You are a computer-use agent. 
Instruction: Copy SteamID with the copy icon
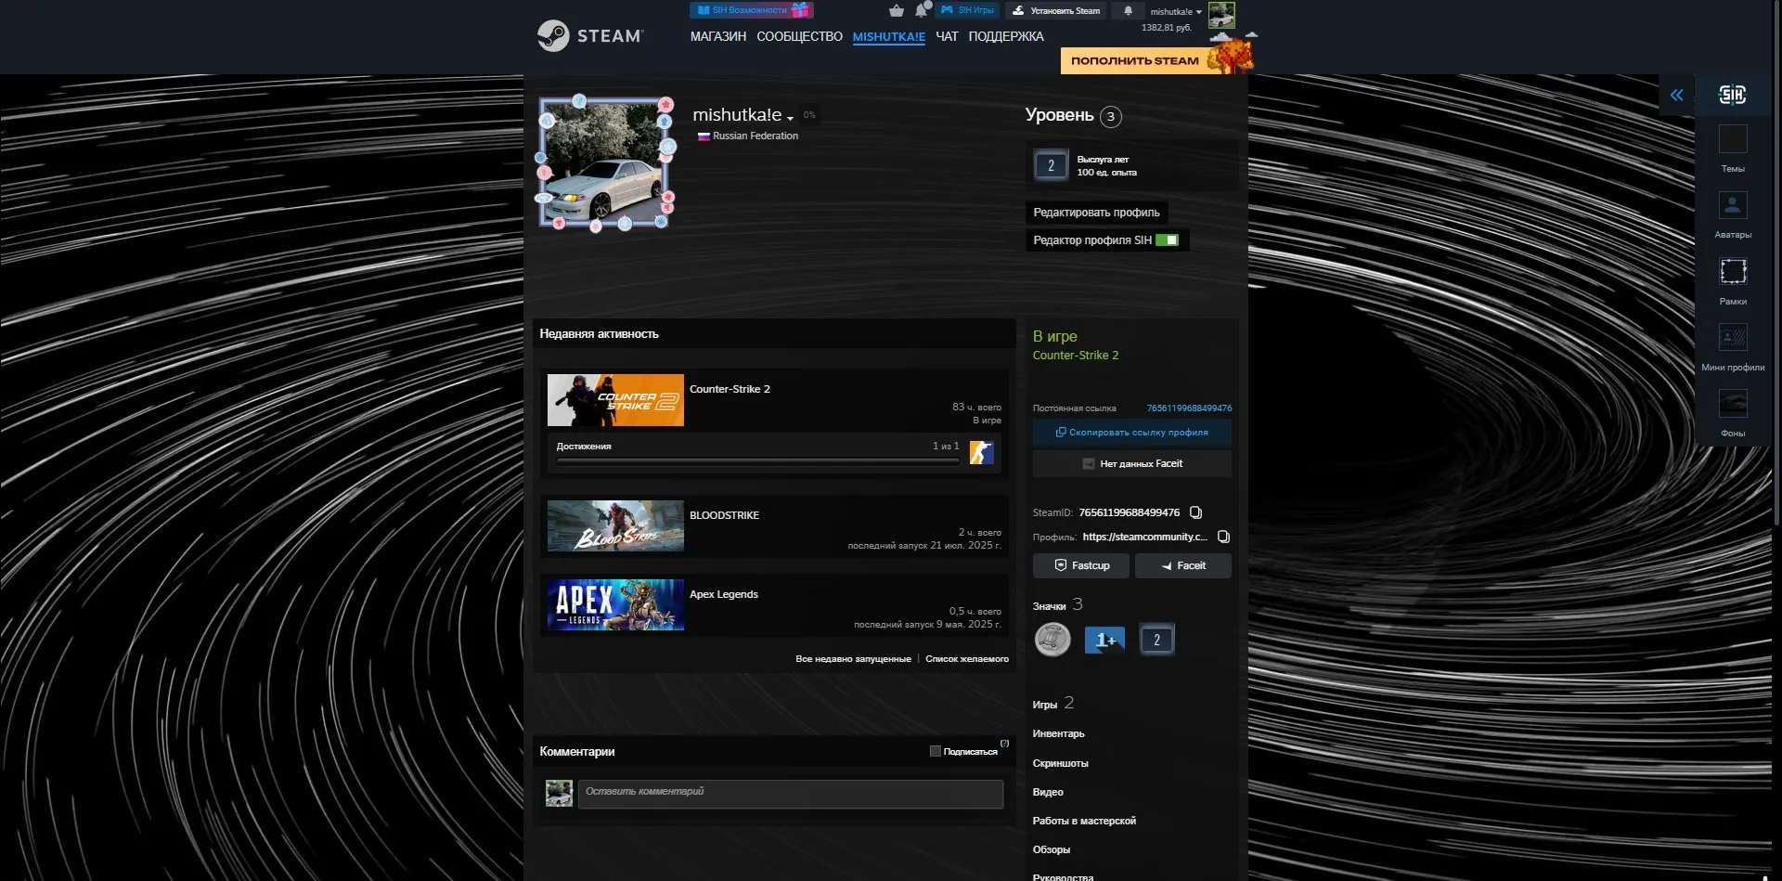click(1195, 512)
